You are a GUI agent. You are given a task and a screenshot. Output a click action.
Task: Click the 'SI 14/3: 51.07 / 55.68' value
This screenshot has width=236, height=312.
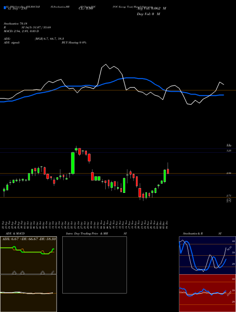[x=36, y=27]
